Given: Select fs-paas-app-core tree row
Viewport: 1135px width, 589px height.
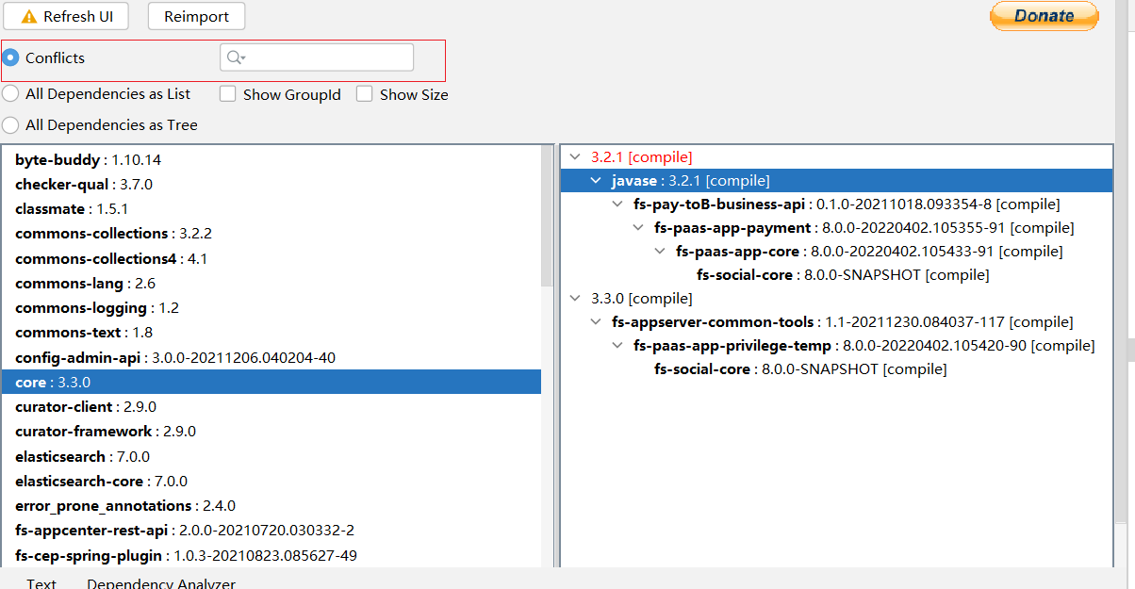Looking at the screenshot, I should coord(869,252).
